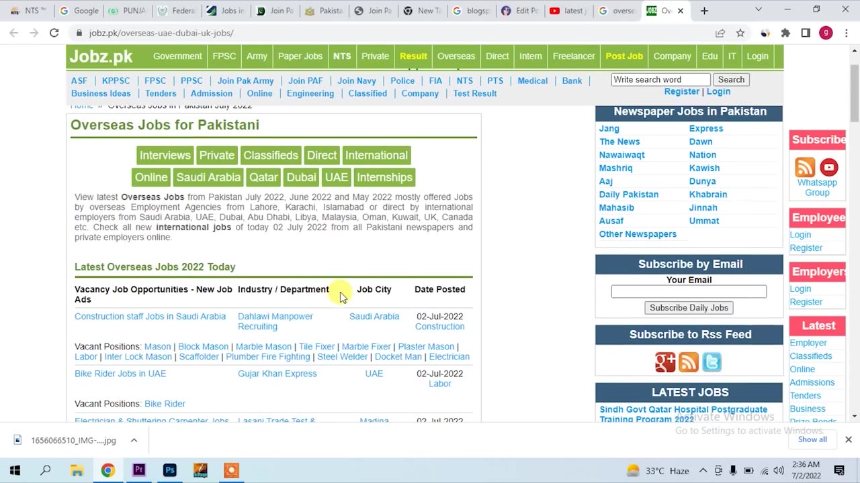Click the toggle side panel icon
The image size is (860, 483).
click(806, 33)
